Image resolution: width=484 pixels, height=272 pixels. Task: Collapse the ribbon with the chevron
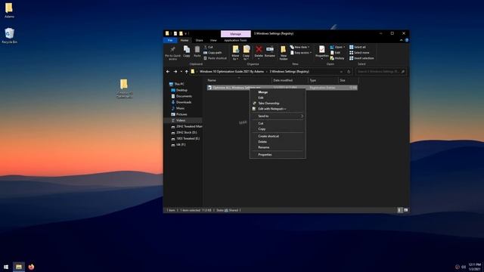[x=401, y=40]
